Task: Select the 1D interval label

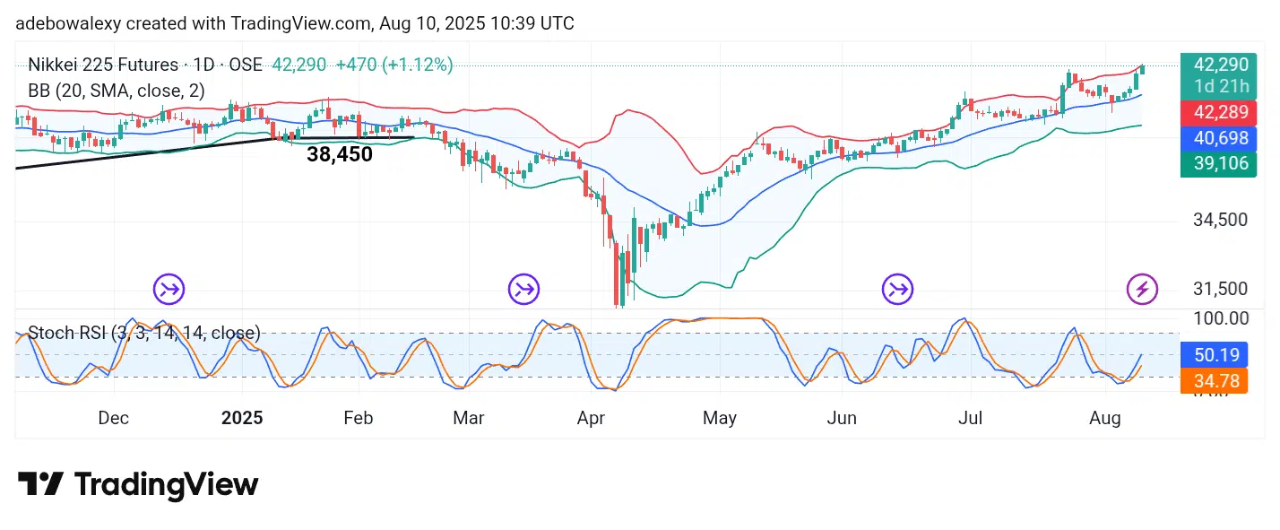Action: (203, 65)
